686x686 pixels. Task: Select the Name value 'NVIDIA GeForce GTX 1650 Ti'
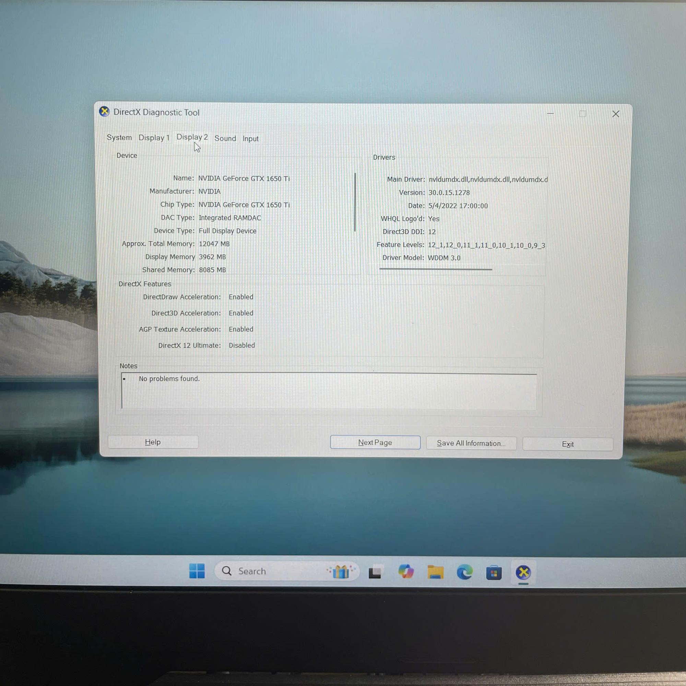(x=244, y=179)
